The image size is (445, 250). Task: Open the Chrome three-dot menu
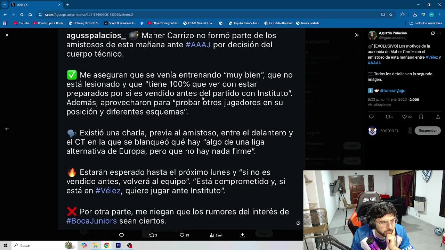(440, 15)
